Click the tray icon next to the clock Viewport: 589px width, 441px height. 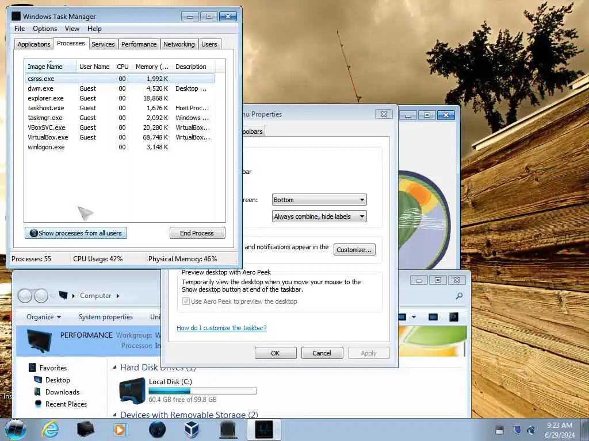click(x=531, y=430)
